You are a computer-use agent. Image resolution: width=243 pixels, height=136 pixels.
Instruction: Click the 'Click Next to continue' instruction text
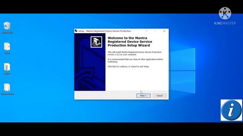[x=128, y=66]
